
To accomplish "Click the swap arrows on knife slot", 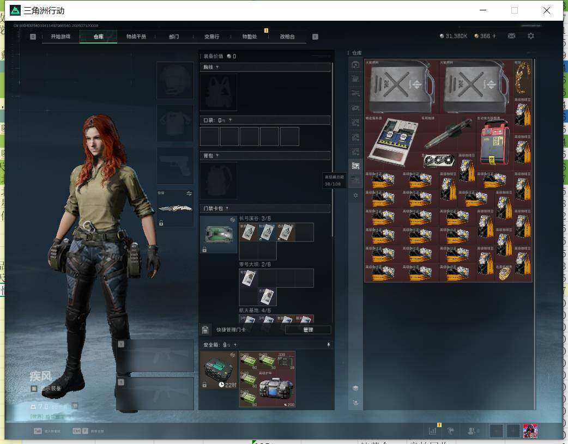I will click(189, 194).
